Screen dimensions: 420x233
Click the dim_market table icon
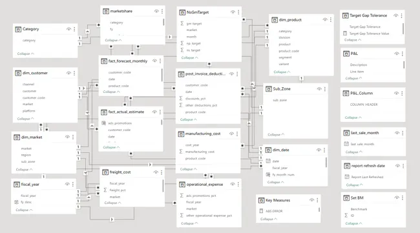tap(17, 137)
